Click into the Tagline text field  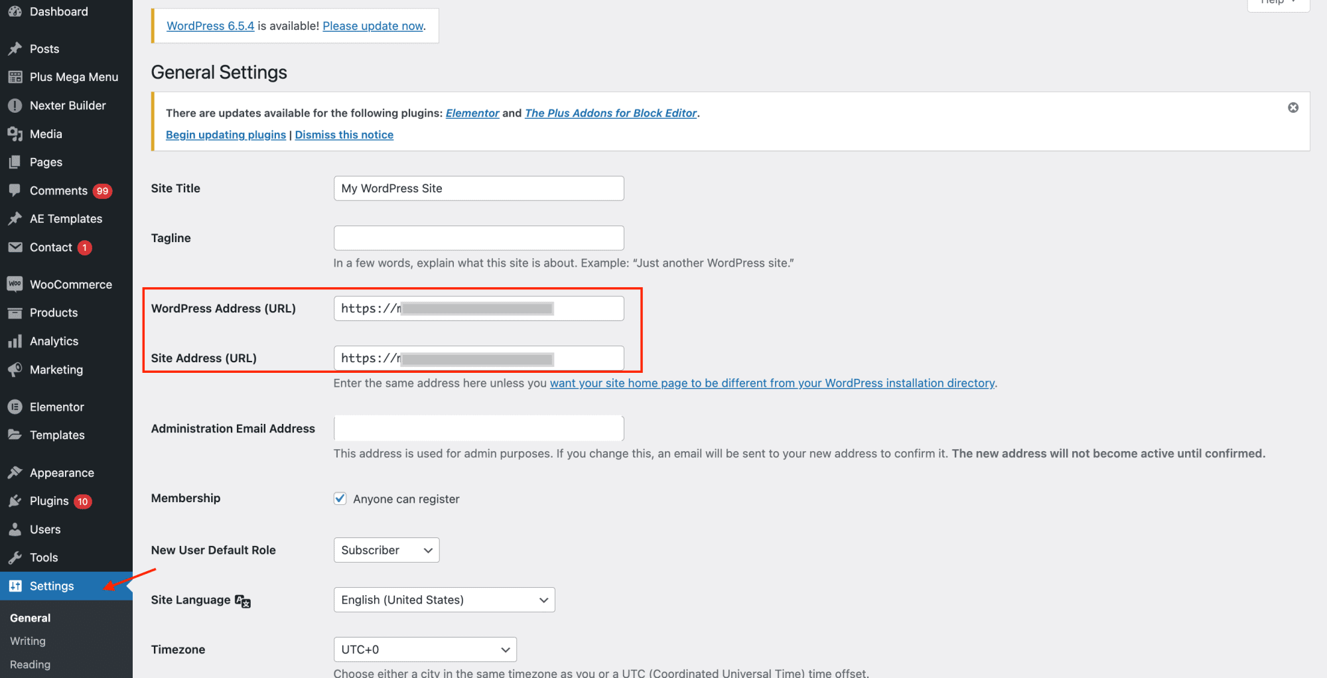click(x=478, y=238)
